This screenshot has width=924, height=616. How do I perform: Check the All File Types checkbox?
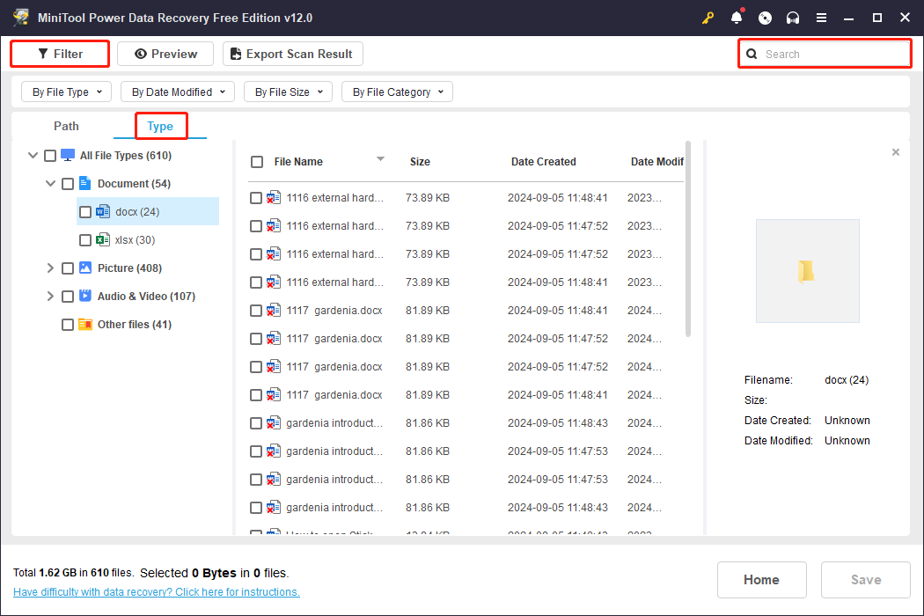(50, 156)
